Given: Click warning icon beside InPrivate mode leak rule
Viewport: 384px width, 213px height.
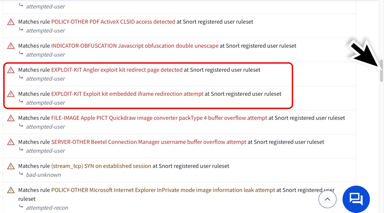Looking at the screenshot, I should click(x=11, y=190).
